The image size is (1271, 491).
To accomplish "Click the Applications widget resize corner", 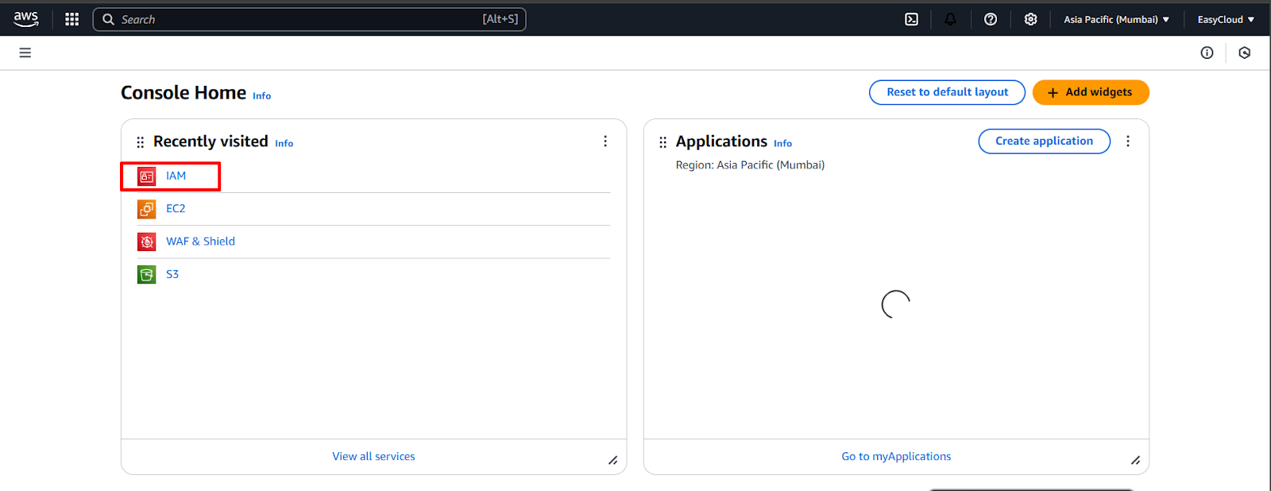I will coord(1136,460).
